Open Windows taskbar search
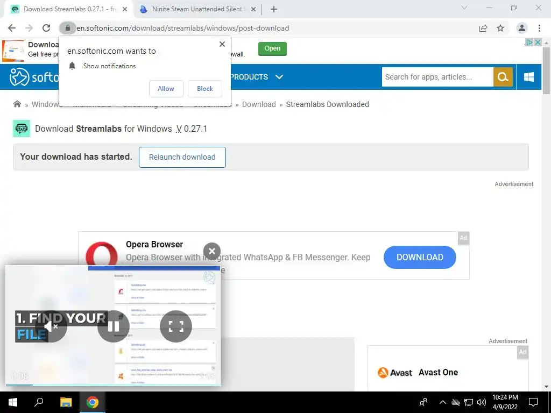Viewport: 551px width, 413px height. (39, 402)
